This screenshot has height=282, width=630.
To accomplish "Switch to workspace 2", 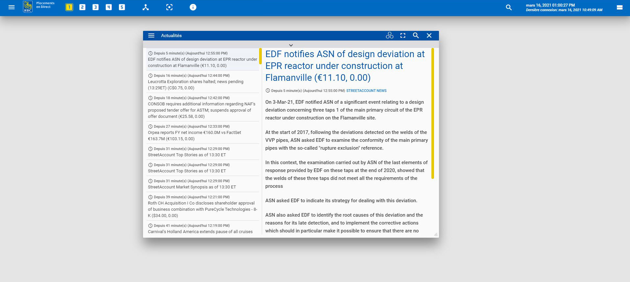I will click(x=82, y=7).
